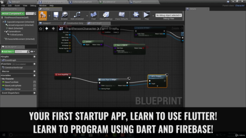Open the No debug object selected dropdown
This screenshot has height=138, width=246.
[168, 15]
